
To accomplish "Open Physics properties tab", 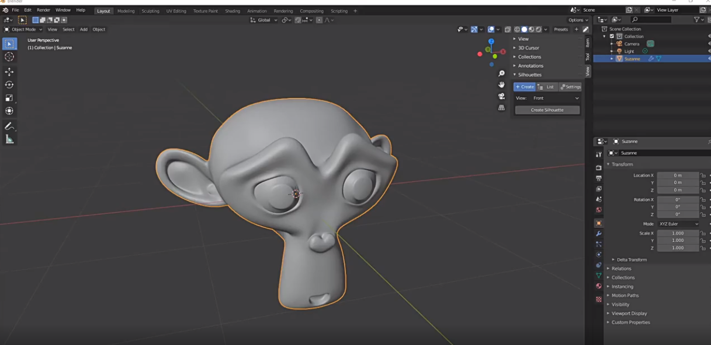I will click(598, 255).
